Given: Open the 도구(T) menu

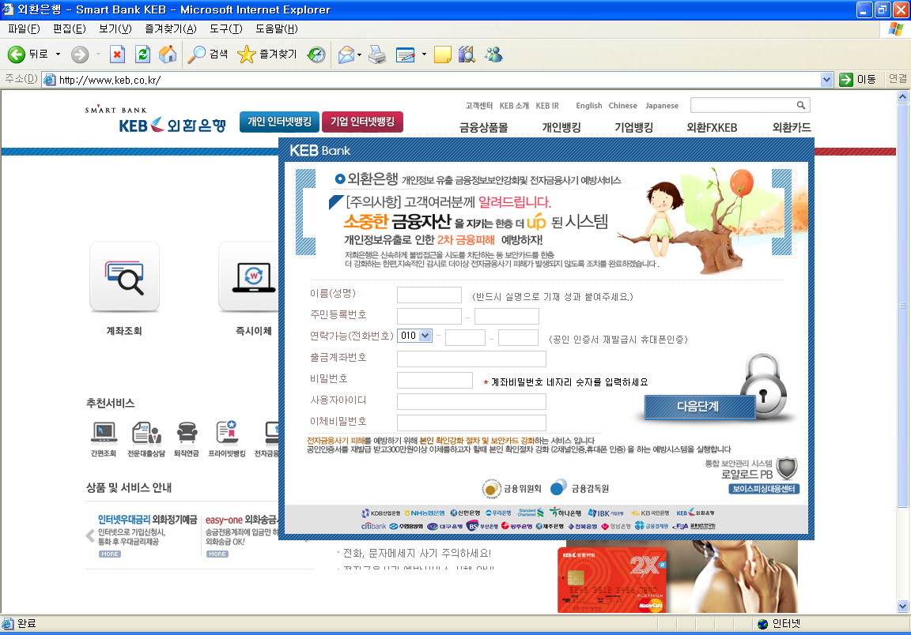Looking at the screenshot, I should [x=226, y=28].
